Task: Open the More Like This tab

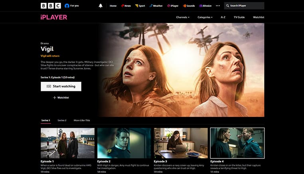Action: coord(82,120)
